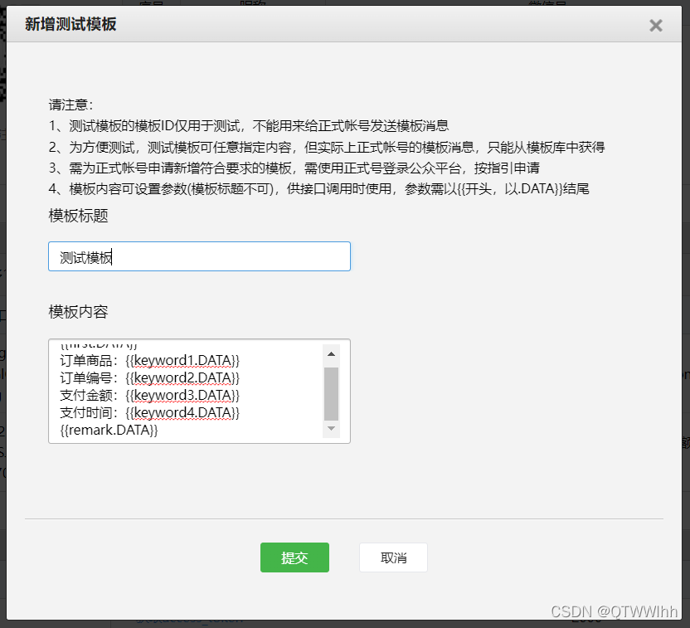Click inside the 模板标题 input field

tap(199, 256)
